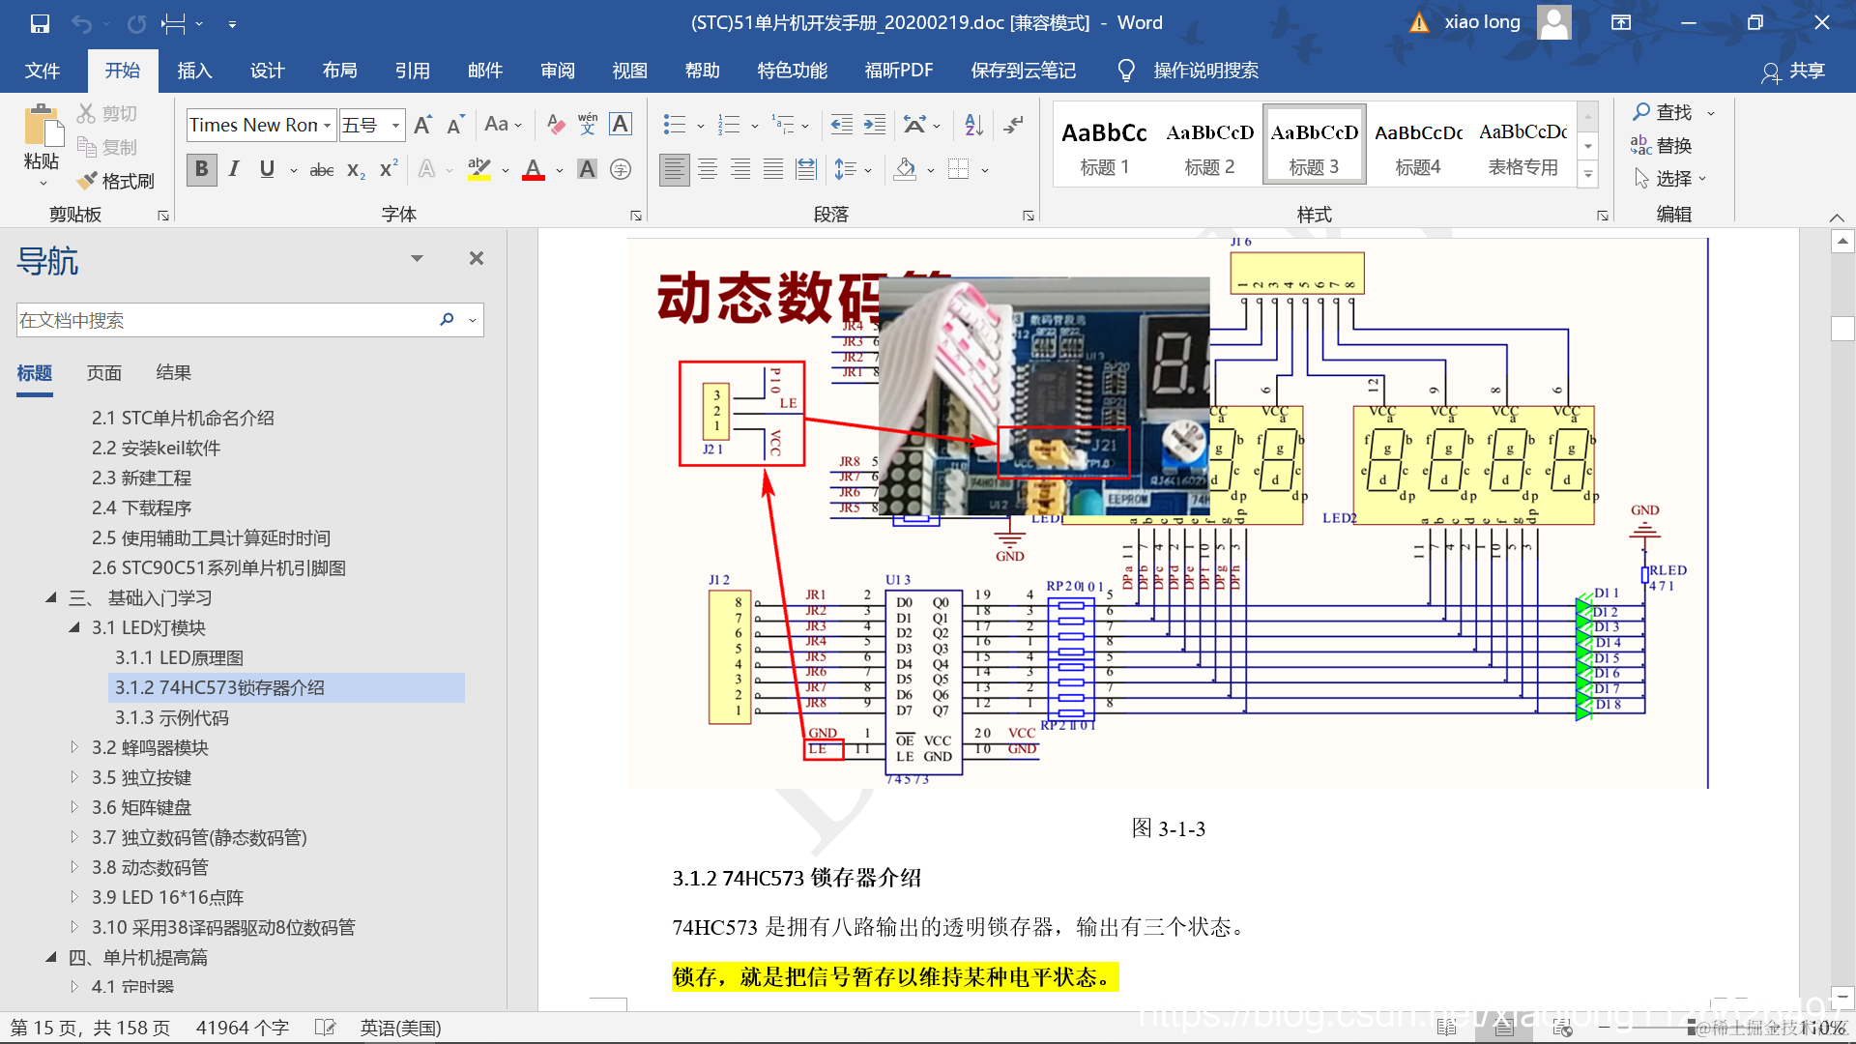
Task: Expand the 3.2 蜂鸣器模块 navigation heading
Action: [x=74, y=747]
